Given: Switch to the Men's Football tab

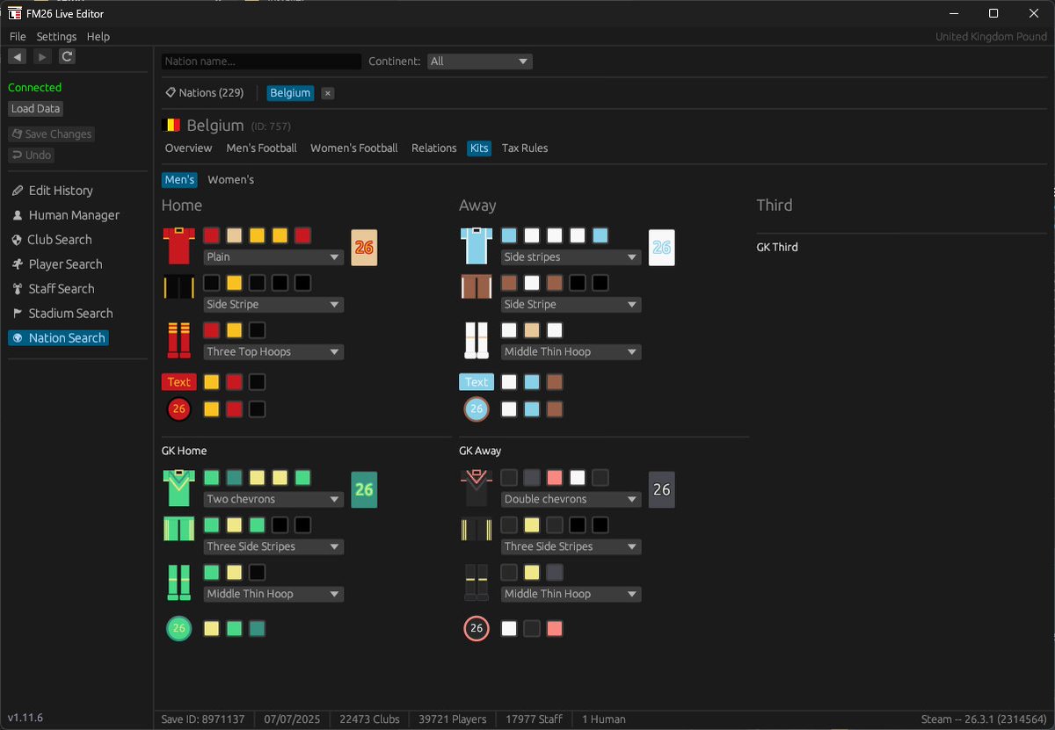Looking at the screenshot, I should coord(261,148).
